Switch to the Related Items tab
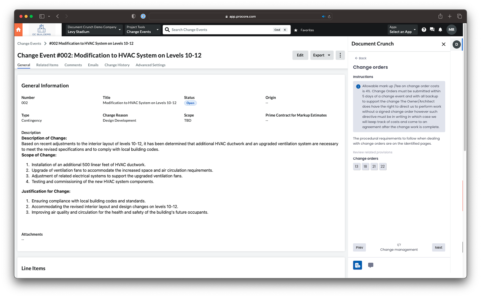 pos(47,65)
